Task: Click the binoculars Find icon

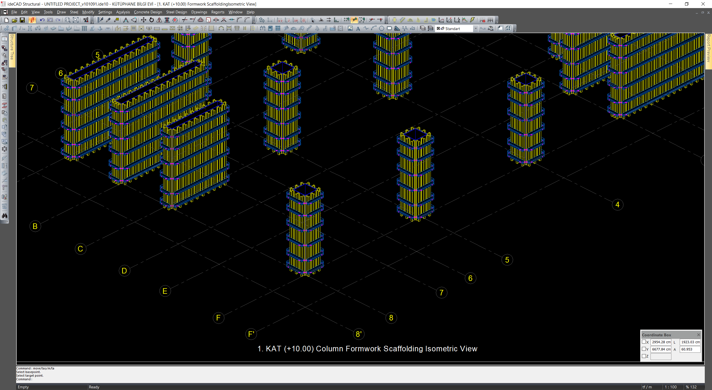Action: pos(4,216)
